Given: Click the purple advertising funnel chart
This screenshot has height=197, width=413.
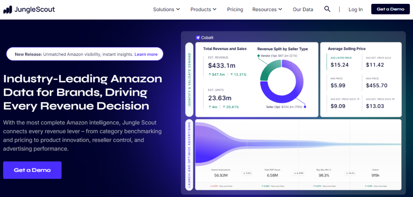Looking at the screenshot, I should pos(298,144).
